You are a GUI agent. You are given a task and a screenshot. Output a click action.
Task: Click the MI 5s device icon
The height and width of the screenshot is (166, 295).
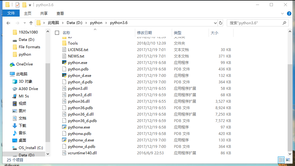(15, 96)
